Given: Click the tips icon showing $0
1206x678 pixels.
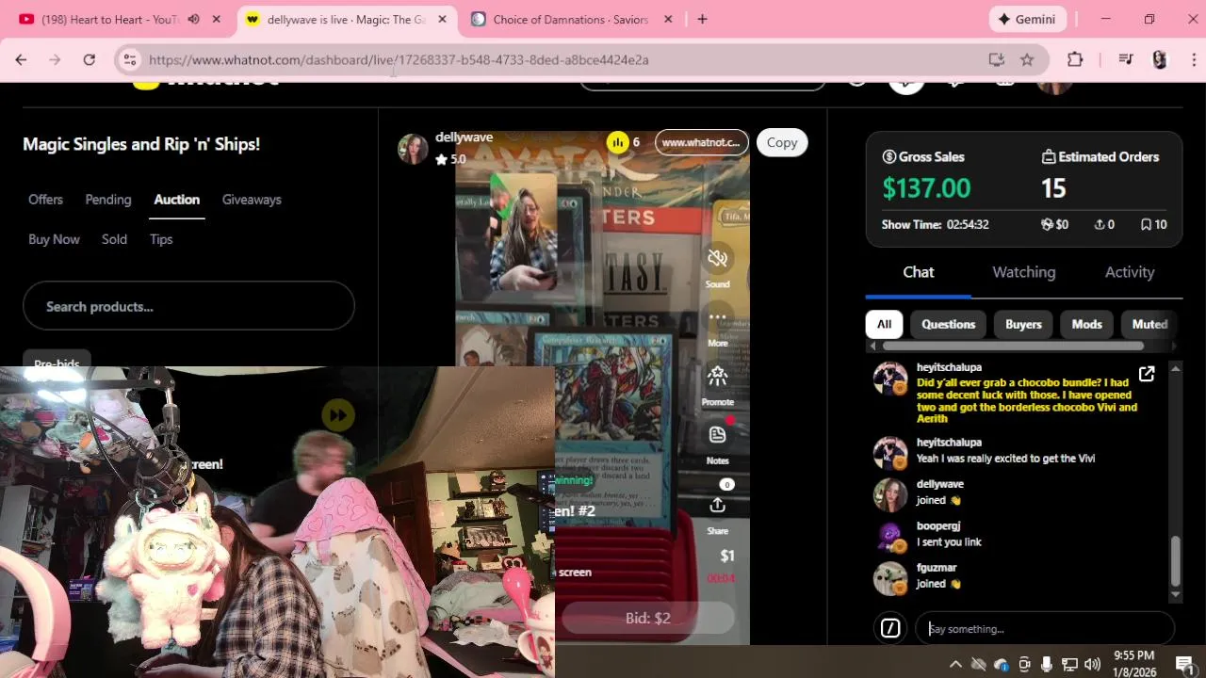Looking at the screenshot, I should 1046,224.
